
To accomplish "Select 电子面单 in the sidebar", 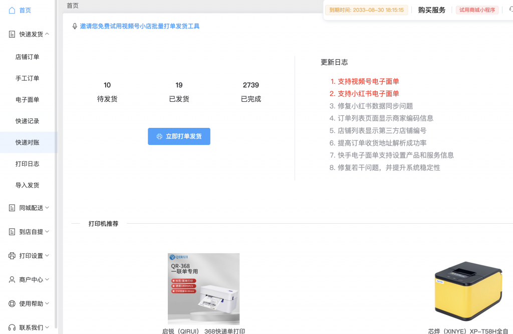I will pyautogui.click(x=27, y=100).
